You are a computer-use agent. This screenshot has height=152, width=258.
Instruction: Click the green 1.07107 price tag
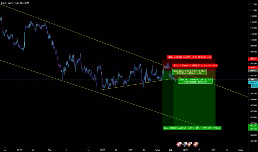[253, 126]
